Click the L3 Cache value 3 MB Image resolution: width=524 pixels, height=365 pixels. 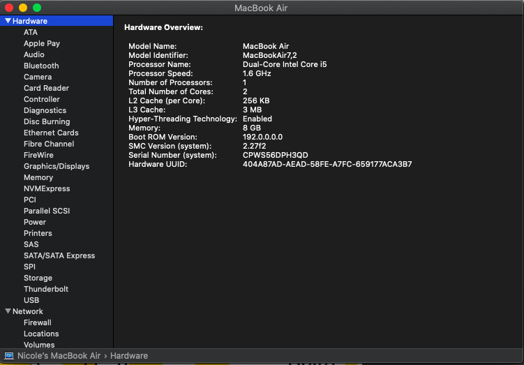[253, 110]
